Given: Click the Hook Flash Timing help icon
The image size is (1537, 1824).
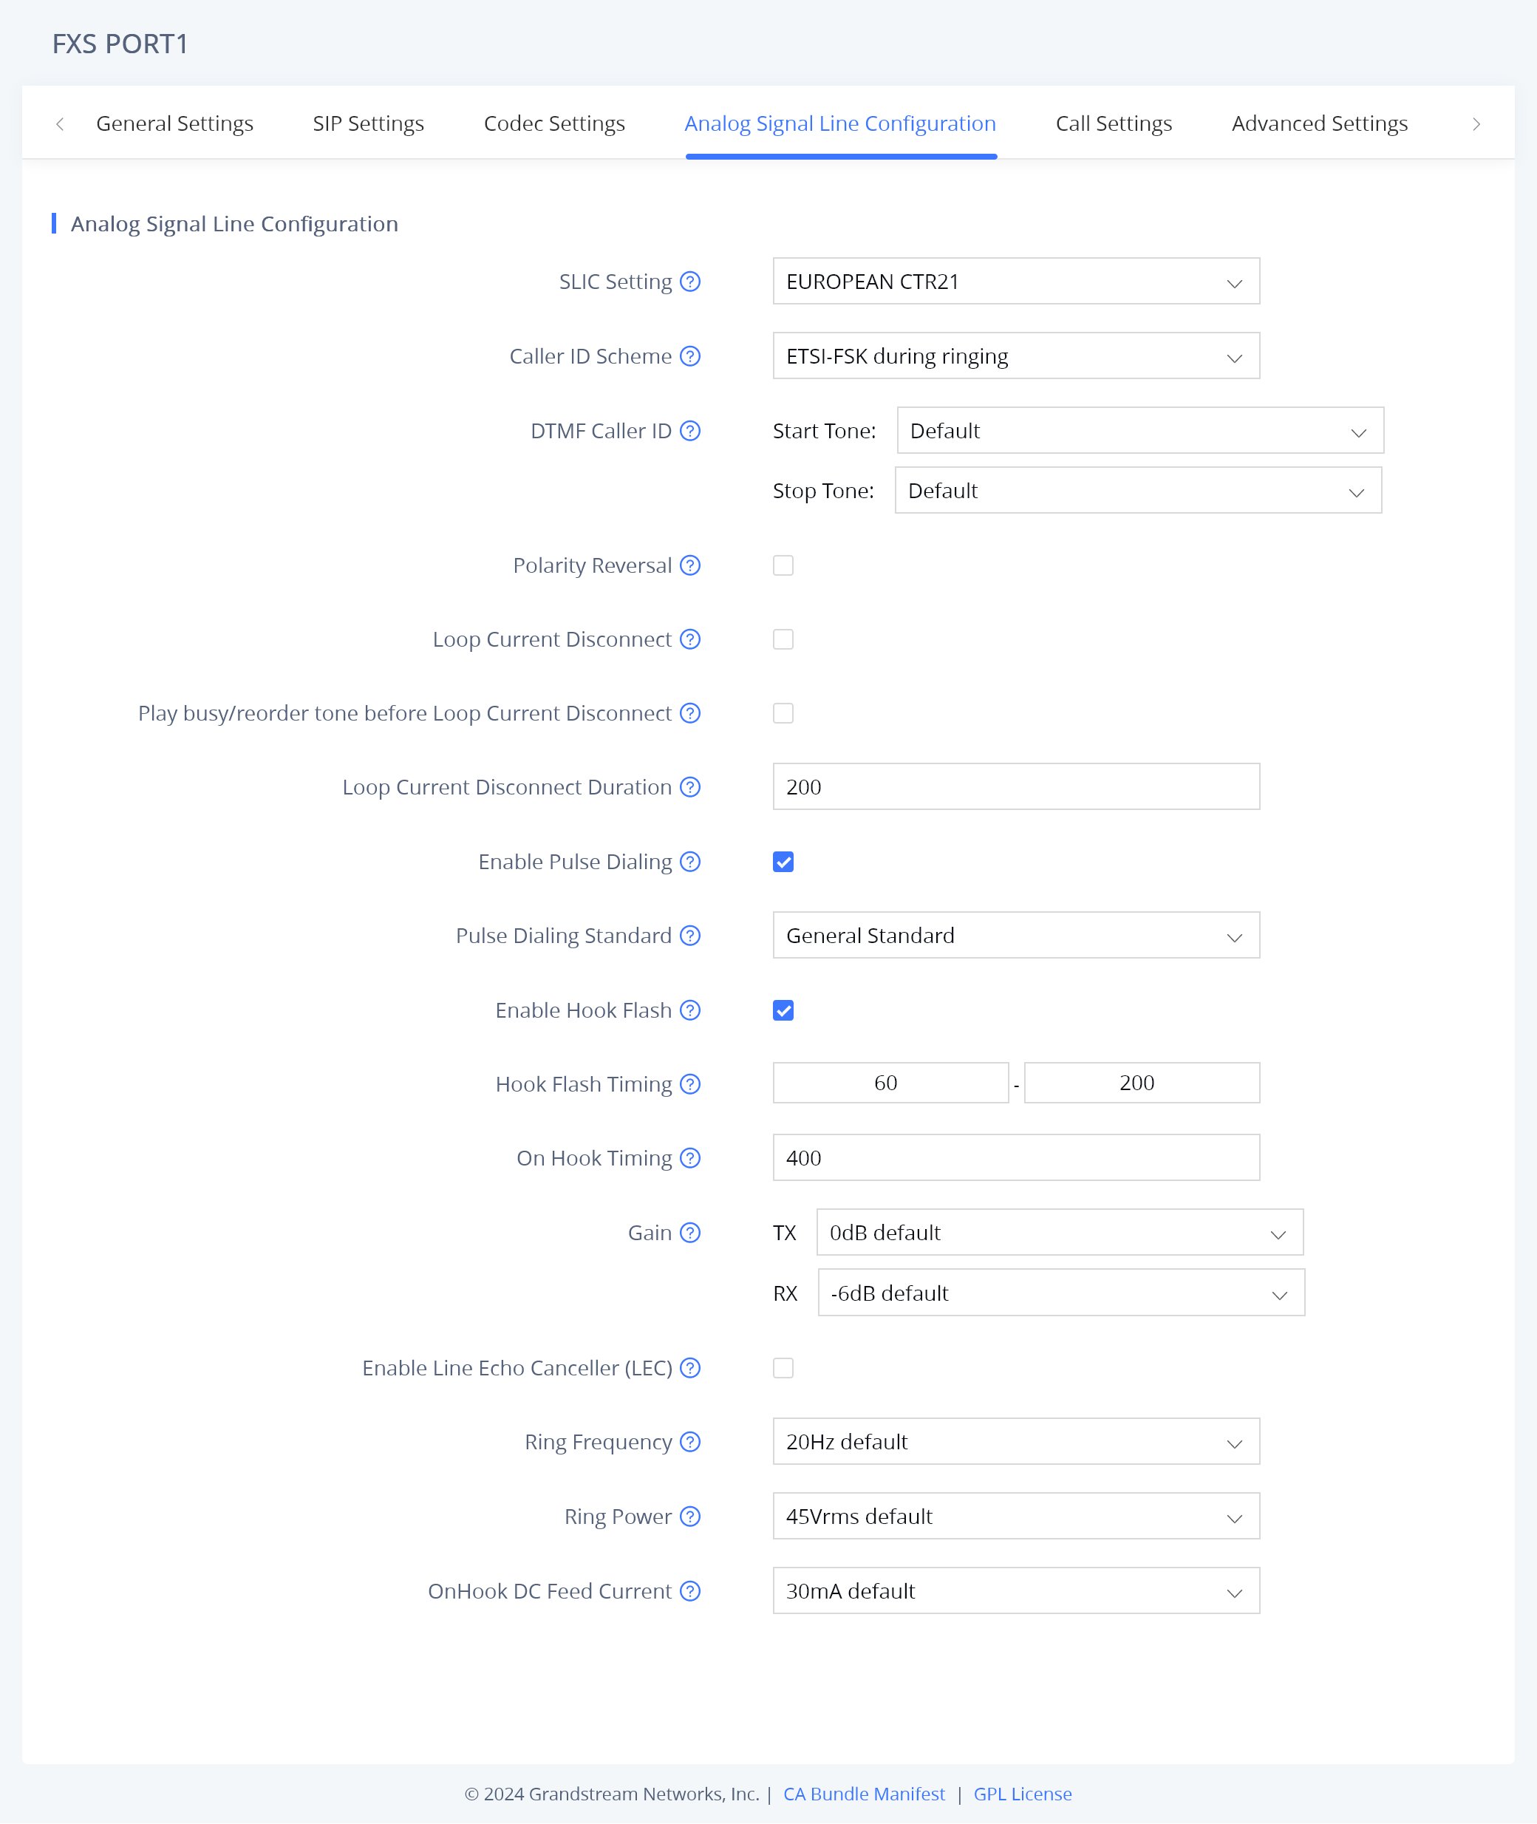Looking at the screenshot, I should click(690, 1084).
